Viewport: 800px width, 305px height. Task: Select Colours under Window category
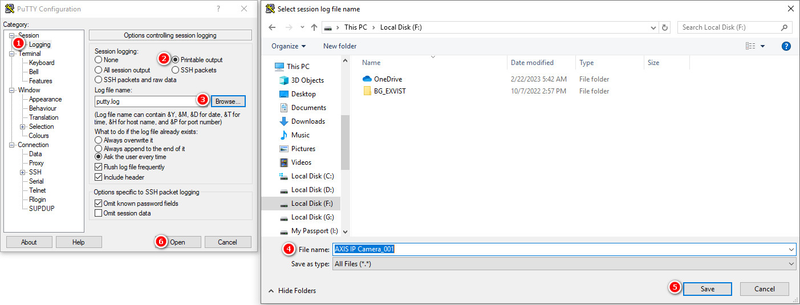pos(39,136)
